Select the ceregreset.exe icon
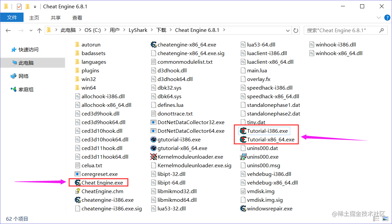 click(78, 174)
